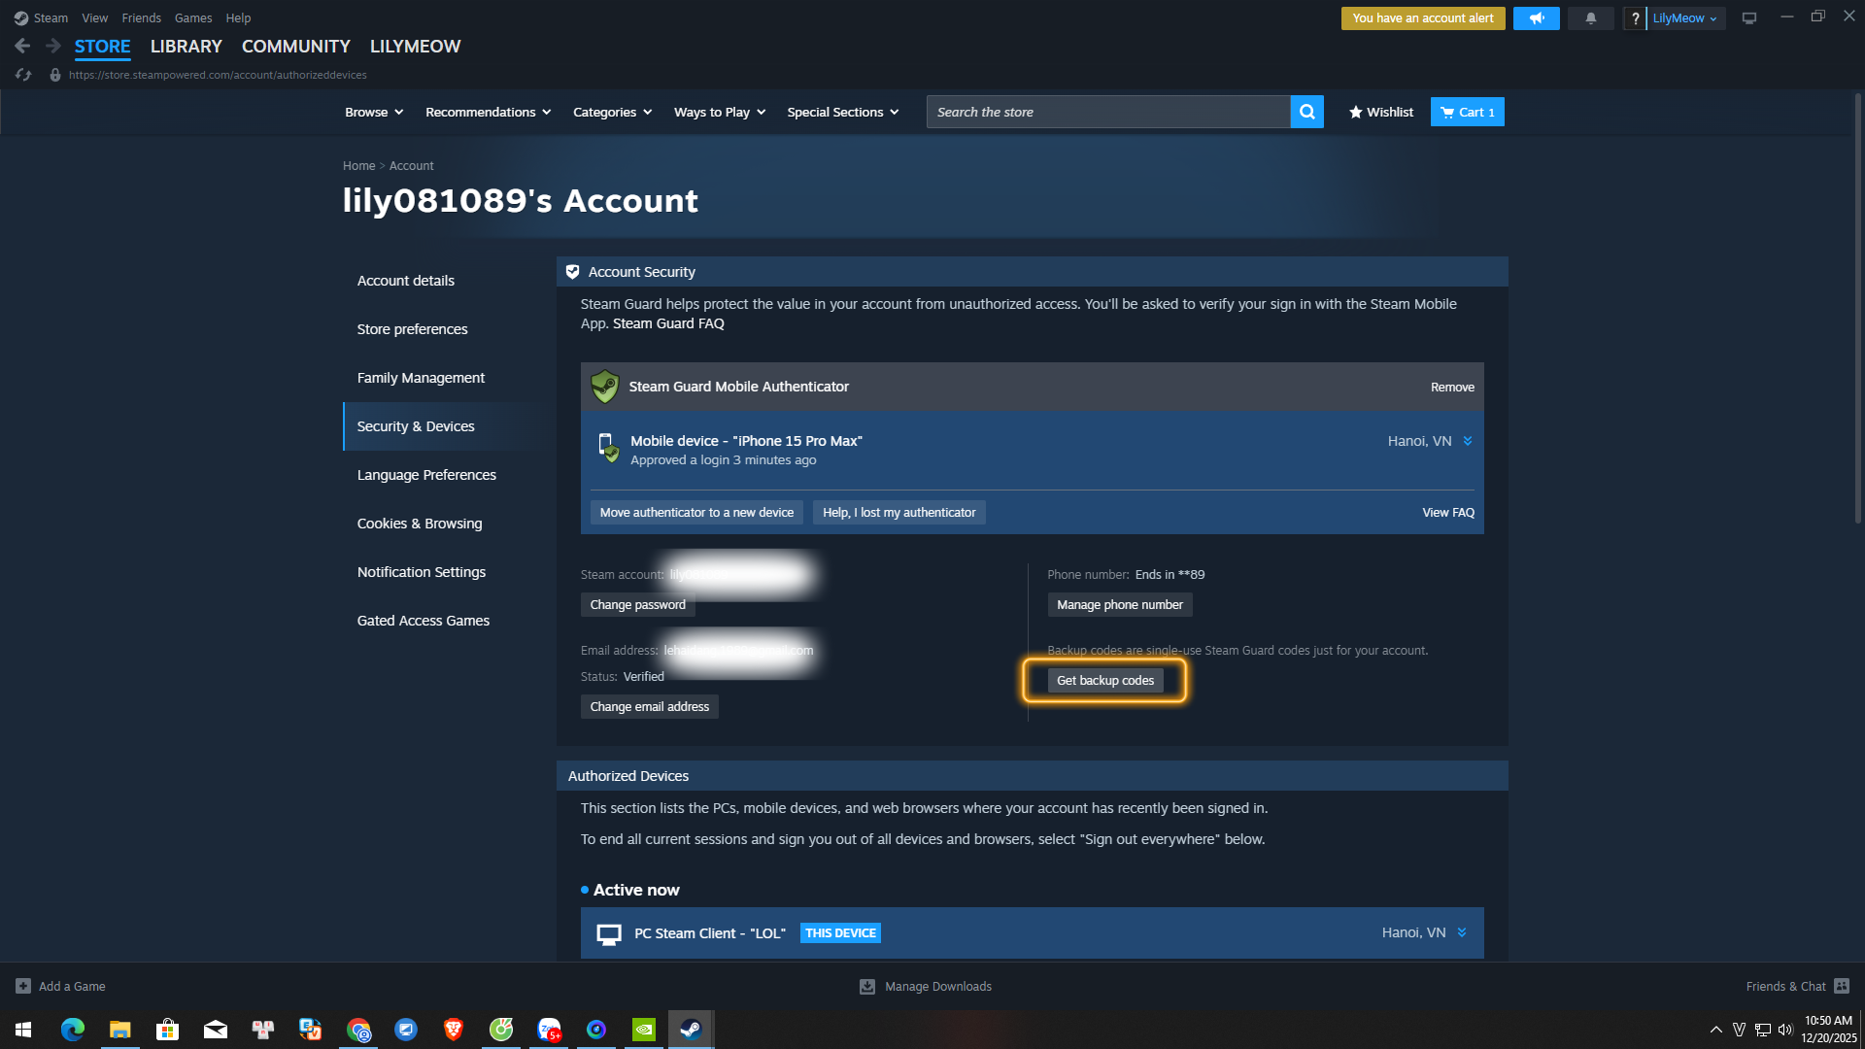
Task: Open the Categories dropdown
Action: [x=612, y=112]
